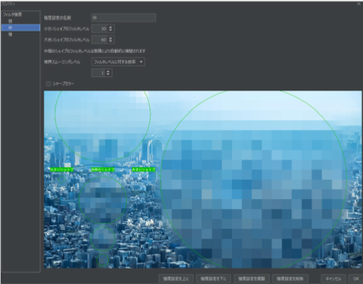Screen dimensions: 363x284
Task: Enable the シェープカラー checkbox
Action: (x=48, y=84)
